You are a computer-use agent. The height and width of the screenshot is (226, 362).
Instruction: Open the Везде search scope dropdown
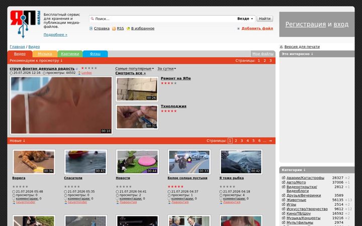245,19
